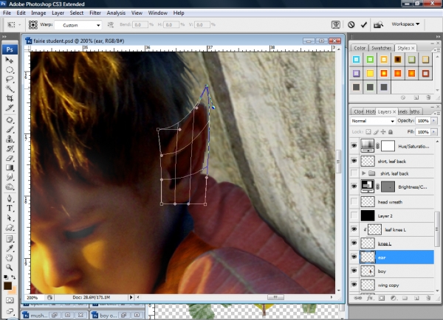Change the warp orientation
This screenshot has width=443, height=320.
[111, 25]
